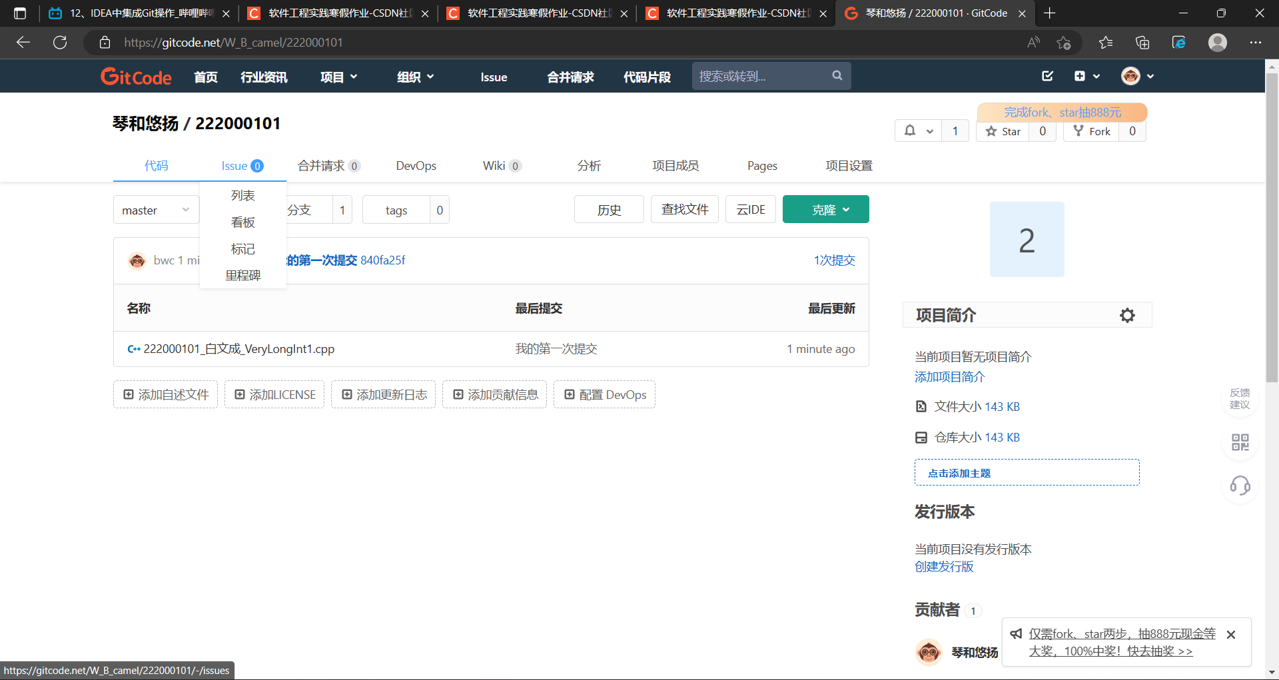Screen dimensions: 1279x680
Task: Toggle the notification bell dropdown
Action: [x=918, y=131]
